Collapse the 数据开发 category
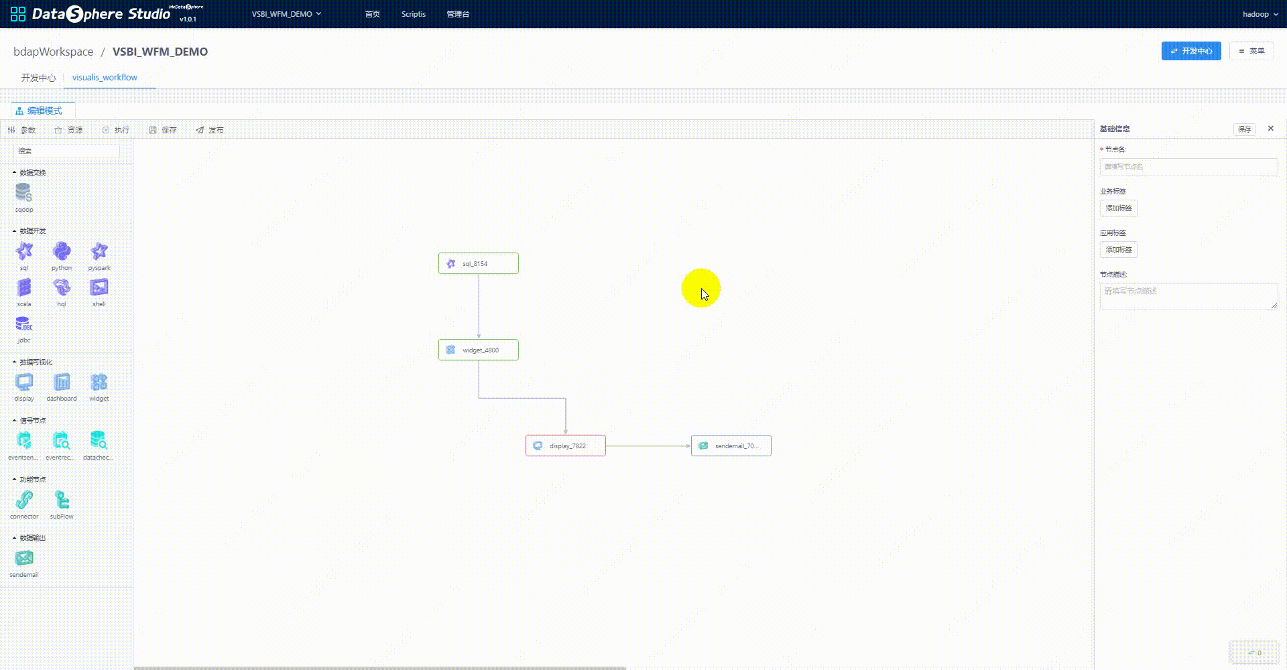Screen dimensions: 1287x670 click(x=29, y=231)
